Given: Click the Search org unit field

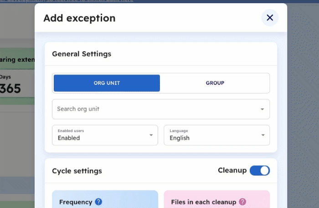Looking at the screenshot, I should pos(161,109).
